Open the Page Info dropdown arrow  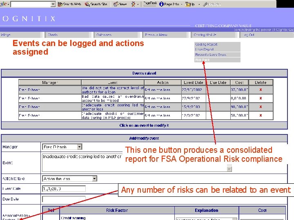point(181,4)
